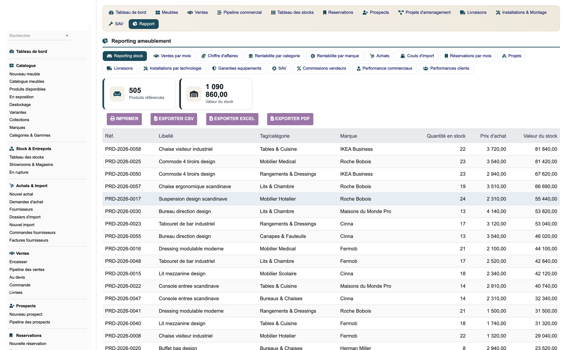Open Dossiers d'import in sidebar

(x=25, y=217)
